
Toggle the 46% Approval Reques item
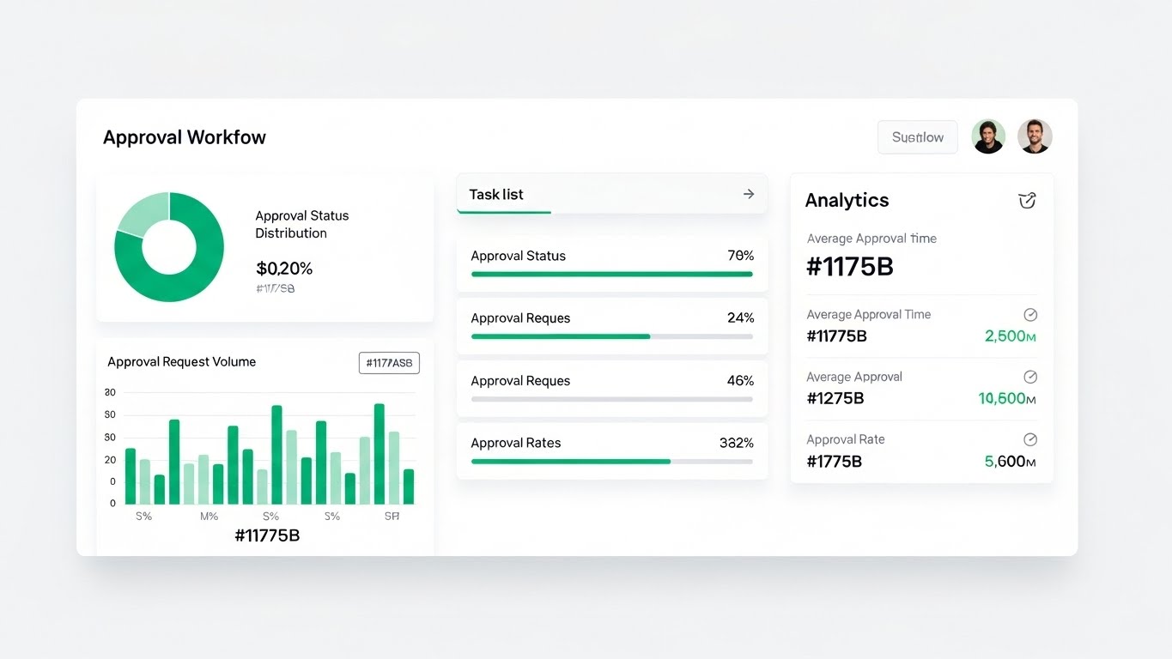click(611, 387)
